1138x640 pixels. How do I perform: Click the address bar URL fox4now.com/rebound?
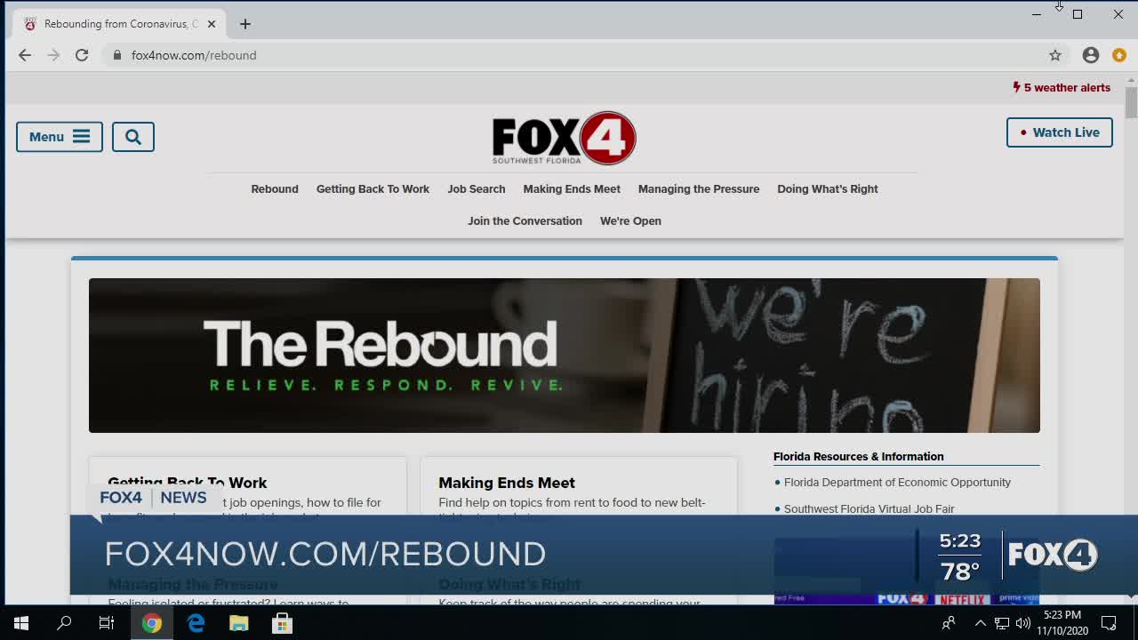click(x=194, y=55)
